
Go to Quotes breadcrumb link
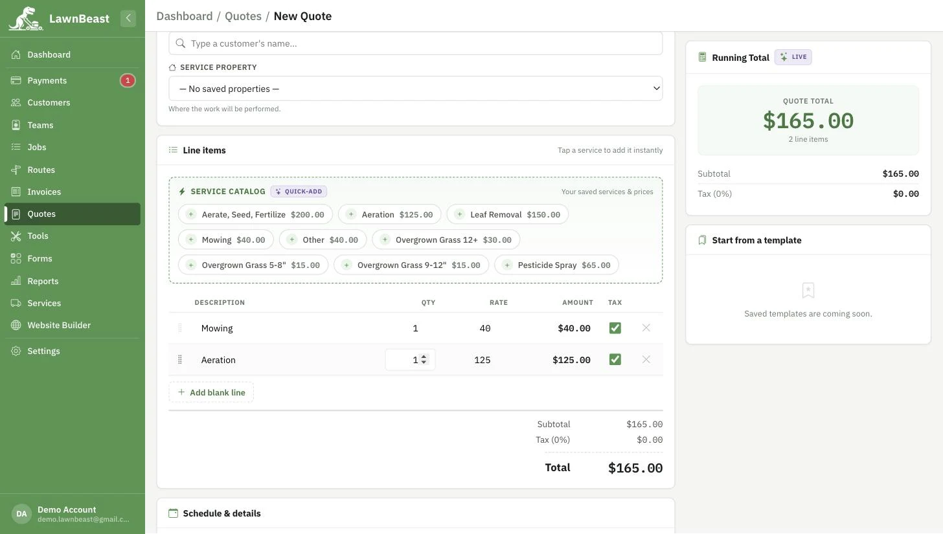click(x=243, y=16)
